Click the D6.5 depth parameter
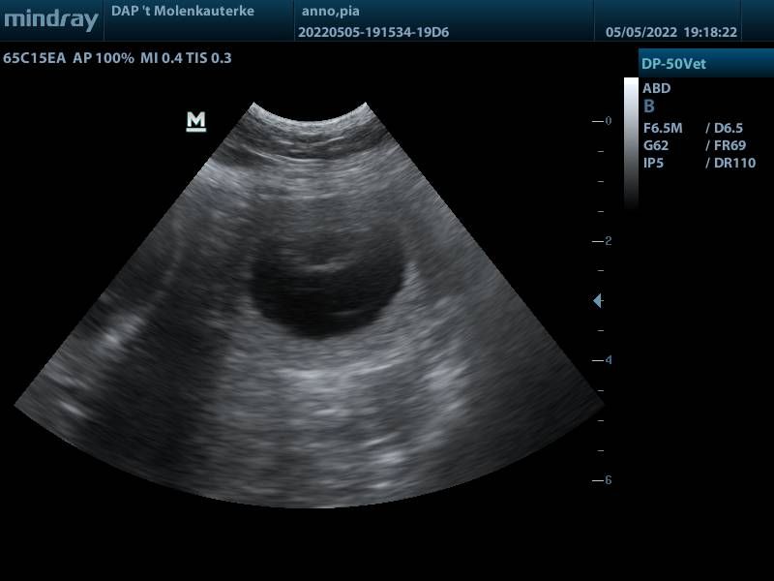Image resolution: width=774 pixels, height=581 pixels. (729, 128)
